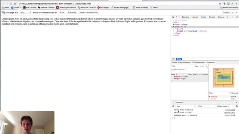Open the Flexbox Zombies bookmark
Screen dimensions: 239x134
click(x=46, y=7)
